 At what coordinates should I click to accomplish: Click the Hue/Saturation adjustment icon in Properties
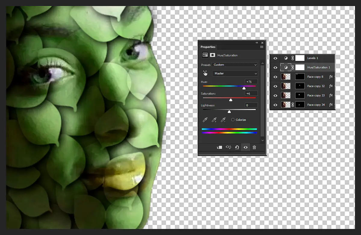205,55
